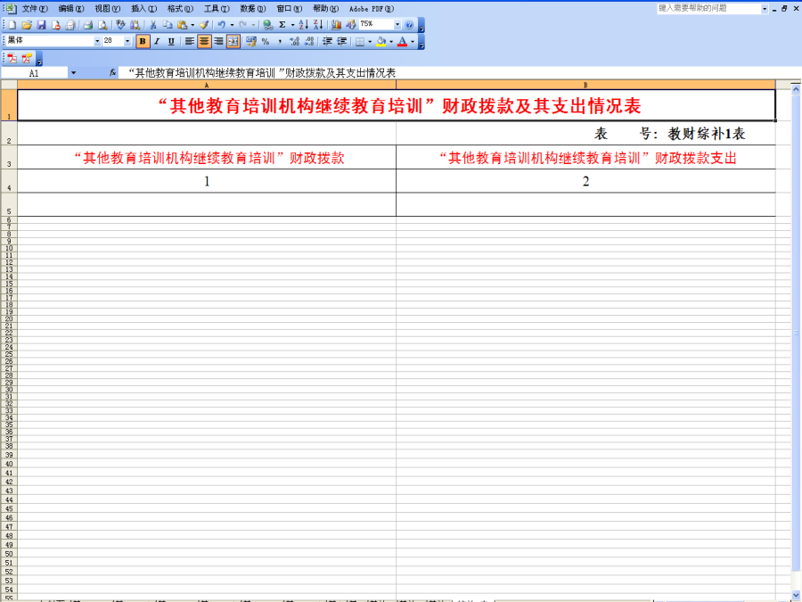The image size is (802, 602).
Task: Align text left
Action: tap(190, 41)
